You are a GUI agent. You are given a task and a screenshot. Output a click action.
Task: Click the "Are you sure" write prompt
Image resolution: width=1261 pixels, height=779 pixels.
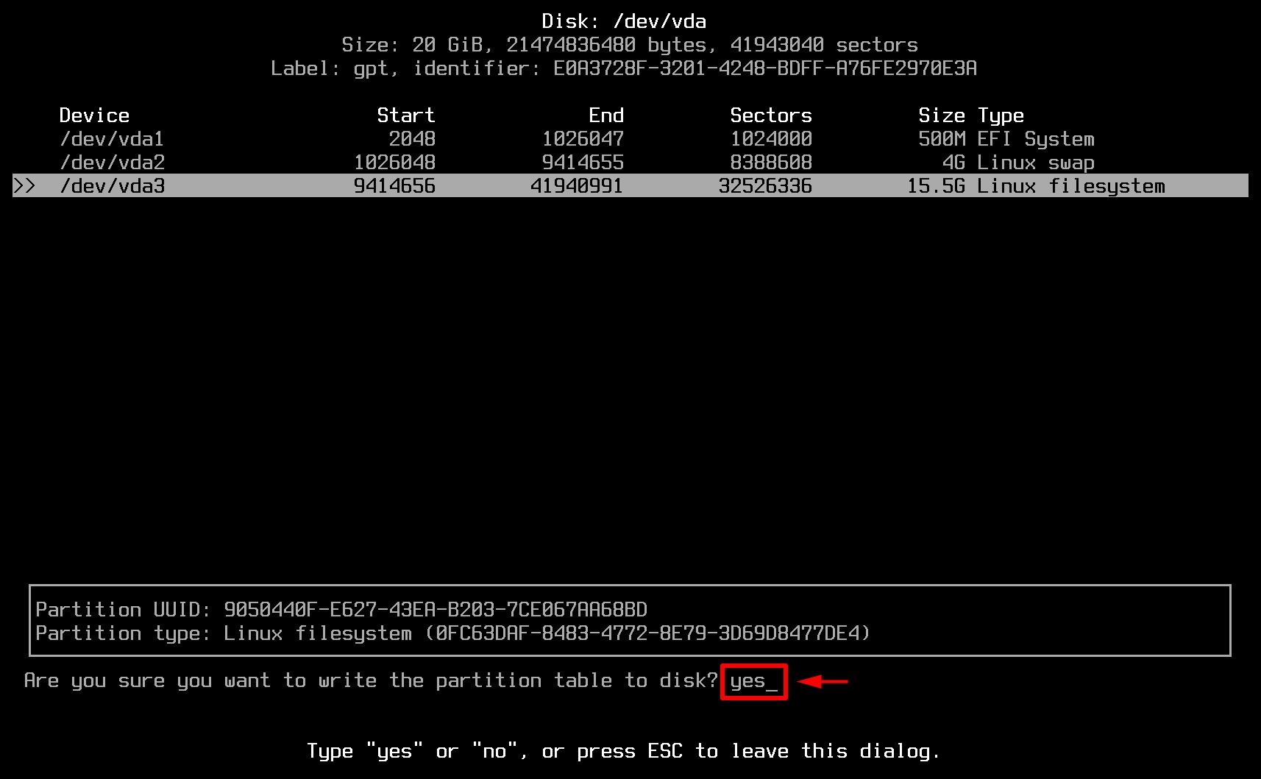[x=371, y=680]
